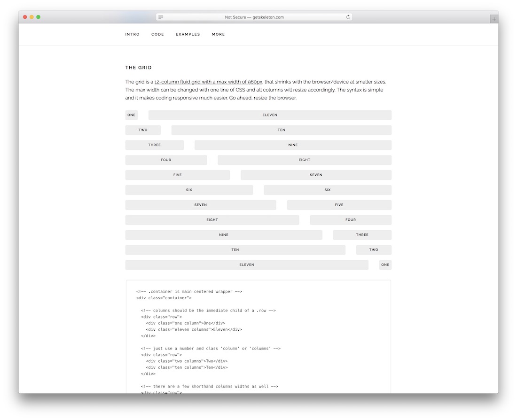Click the SEVEN block in fifth row
This screenshot has width=517, height=420.
316,175
